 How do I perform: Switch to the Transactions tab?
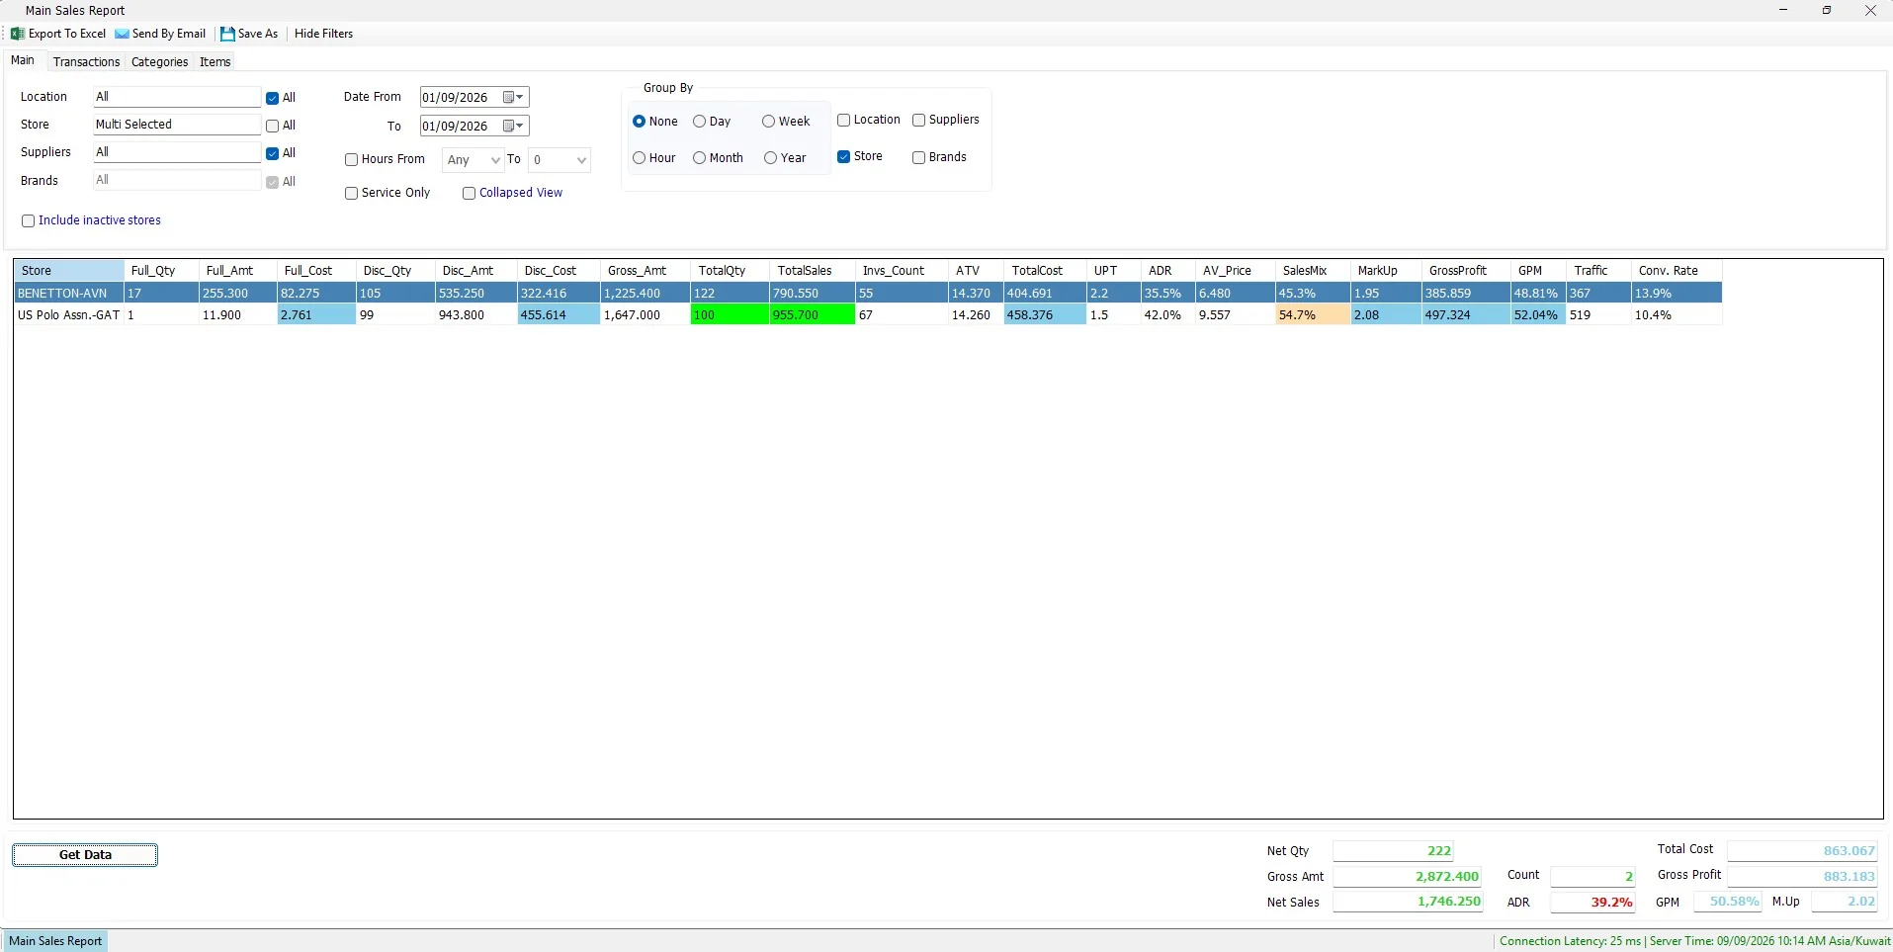86,61
